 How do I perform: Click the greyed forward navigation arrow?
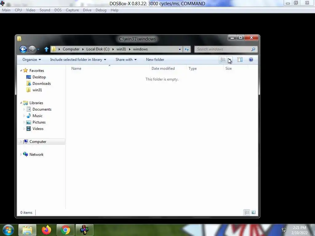[32, 49]
